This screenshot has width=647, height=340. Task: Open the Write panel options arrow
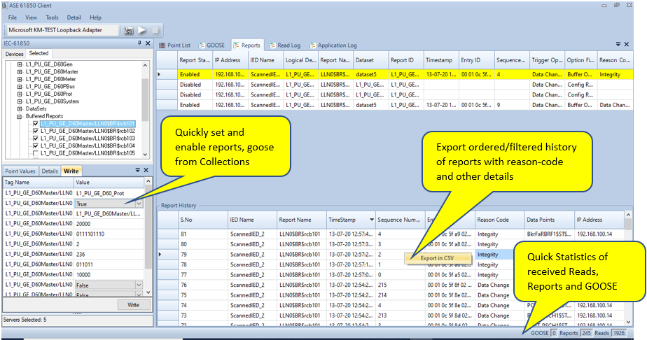pos(138,170)
